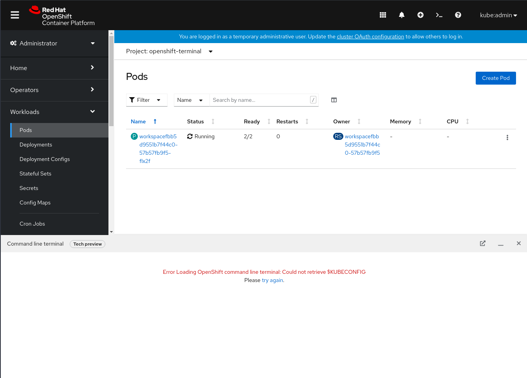Open the manage columns icon
The width and height of the screenshot is (527, 378).
pyautogui.click(x=334, y=100)
